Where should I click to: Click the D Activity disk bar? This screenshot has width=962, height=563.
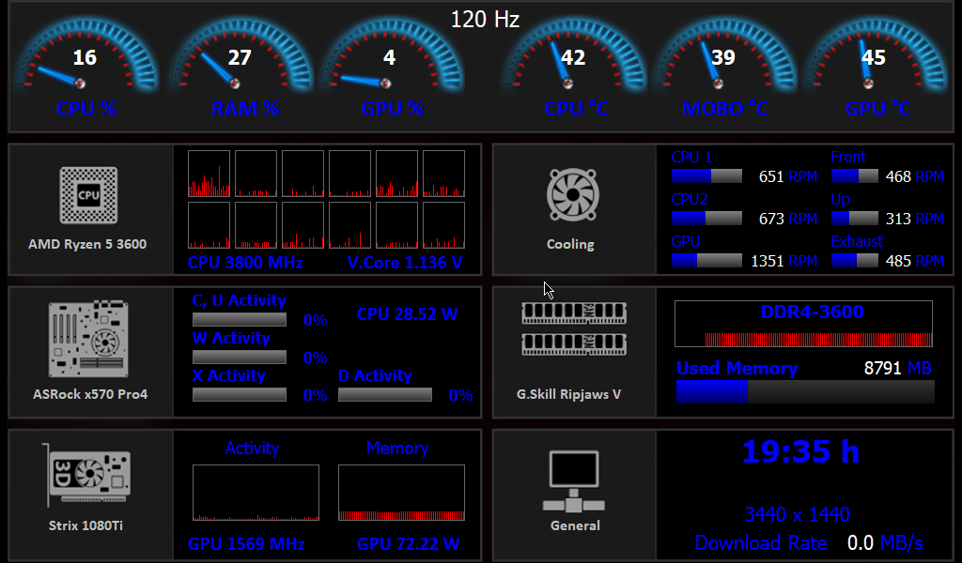(x=384, y=395)
